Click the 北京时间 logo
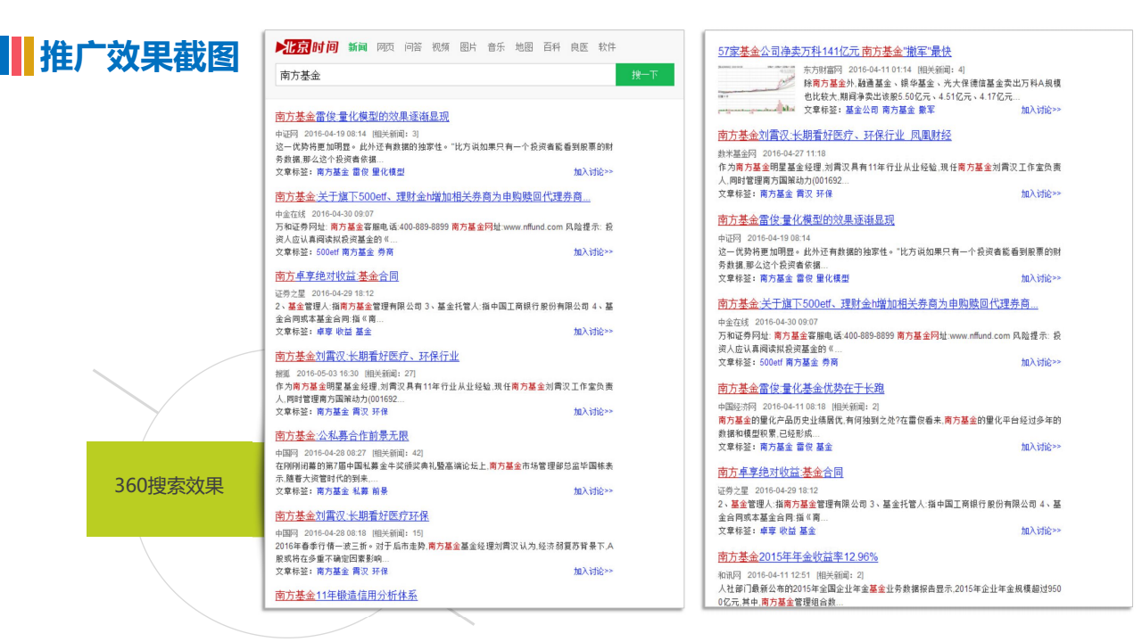This screenshot has width=1142, height=642. [307, 47]
